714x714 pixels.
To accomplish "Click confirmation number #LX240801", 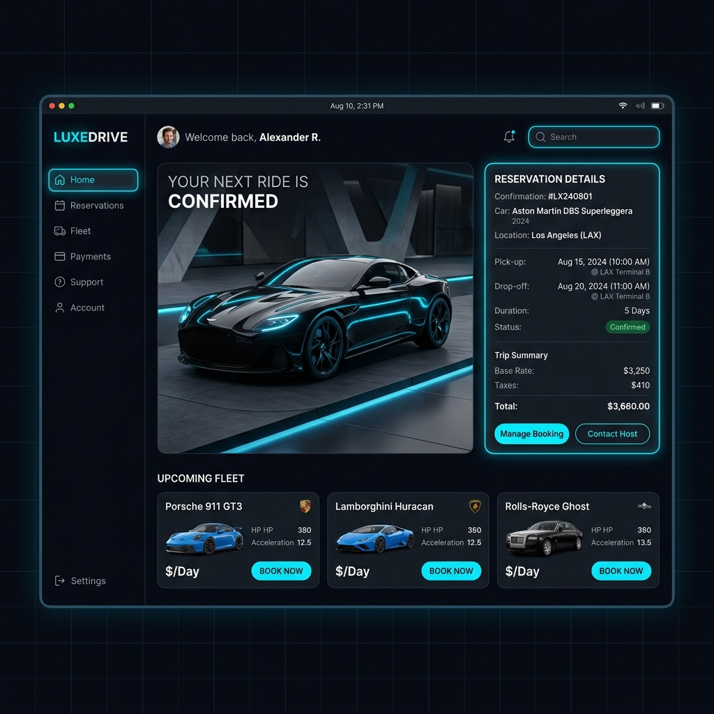I will click(570, 196).
